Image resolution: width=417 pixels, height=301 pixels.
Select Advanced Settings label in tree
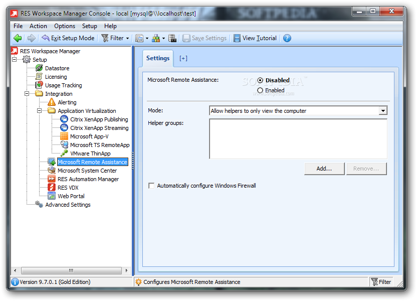point(68,205)
